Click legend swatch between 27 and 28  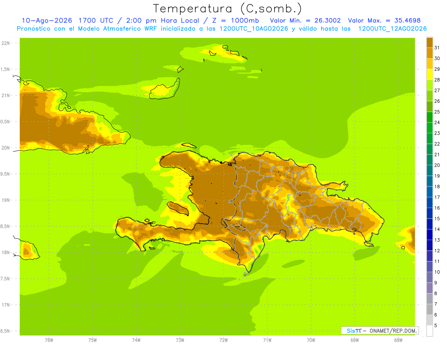click(x=429, y=85)
